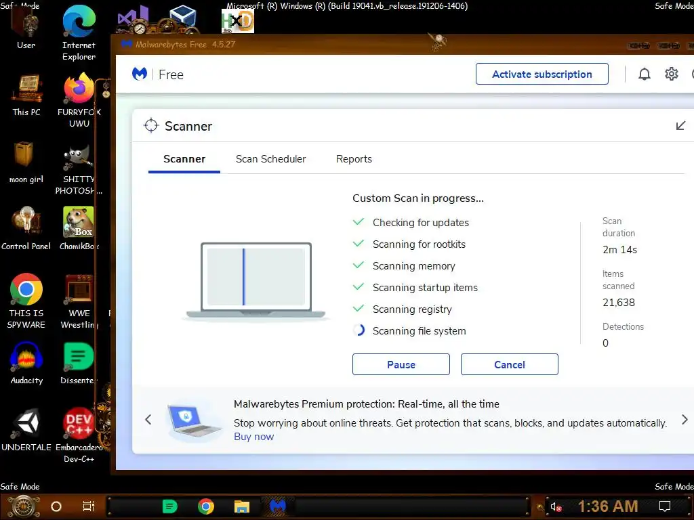This screenshot has width=694, height=520.
Task: Select the HxD hex editor desktop icon
Action: 238,21
